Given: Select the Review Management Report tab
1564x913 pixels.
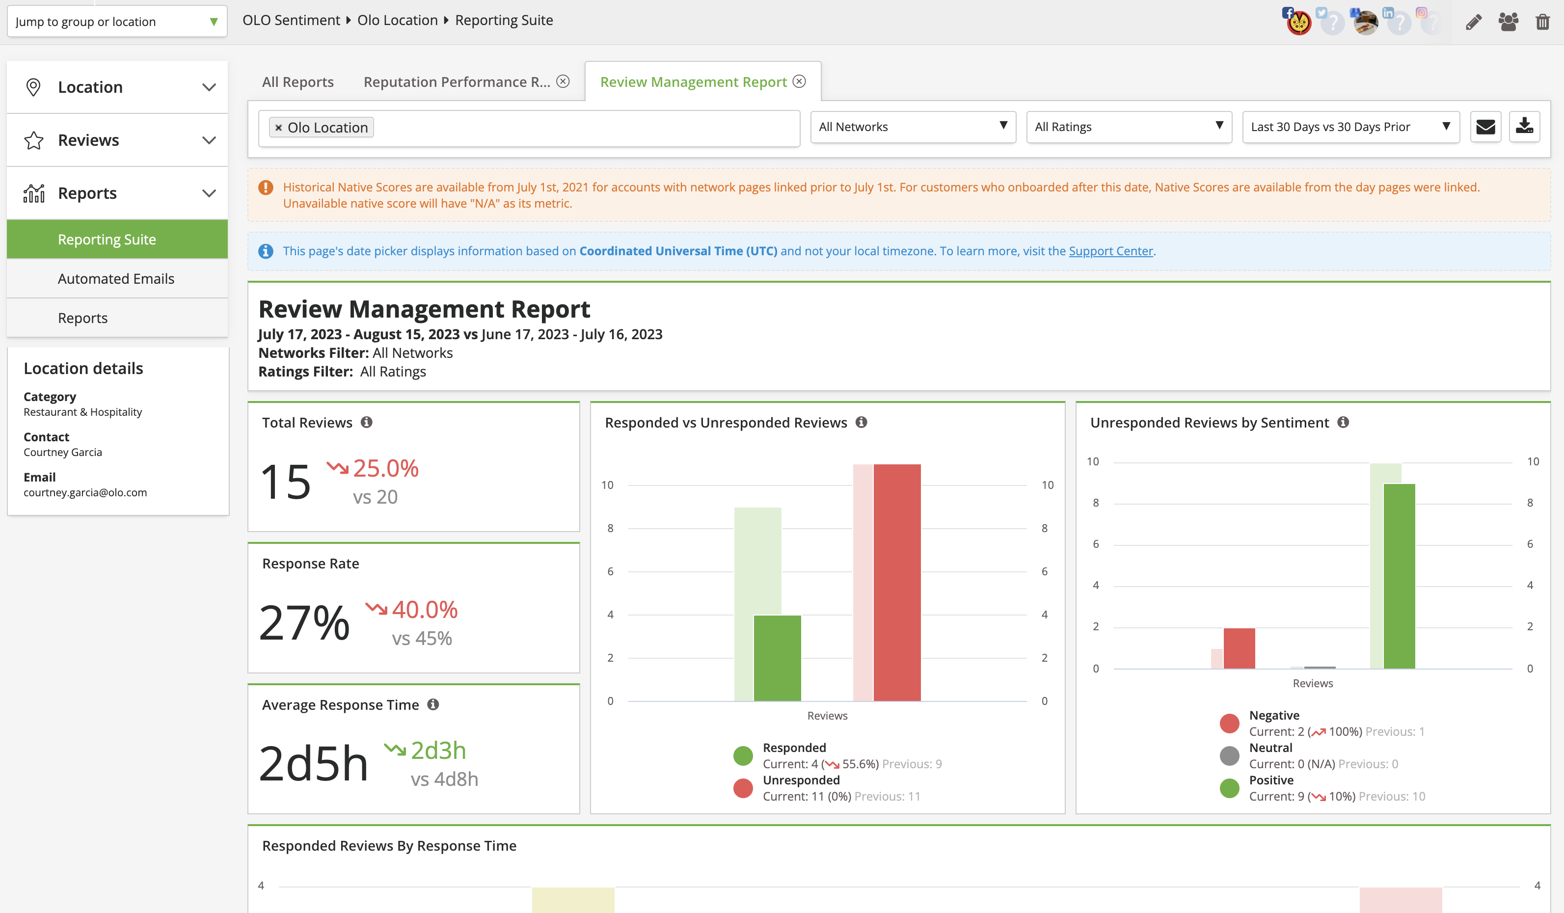Looking at the screenshot, I should coord(693,82).
